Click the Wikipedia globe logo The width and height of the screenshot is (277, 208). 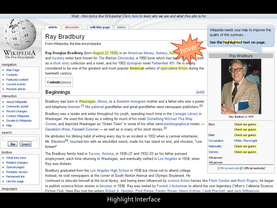(19, 35)
